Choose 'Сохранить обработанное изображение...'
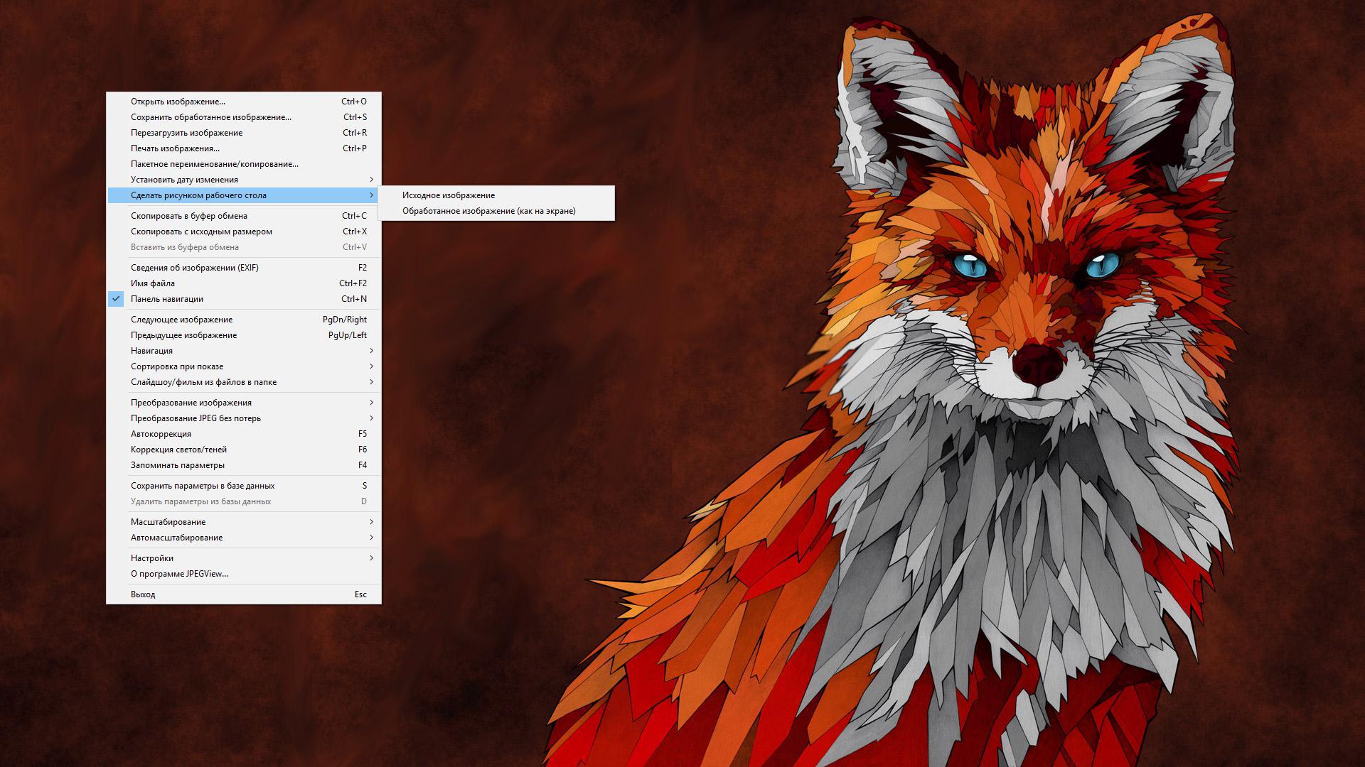 pyautogui.click(x=244, y=117)
